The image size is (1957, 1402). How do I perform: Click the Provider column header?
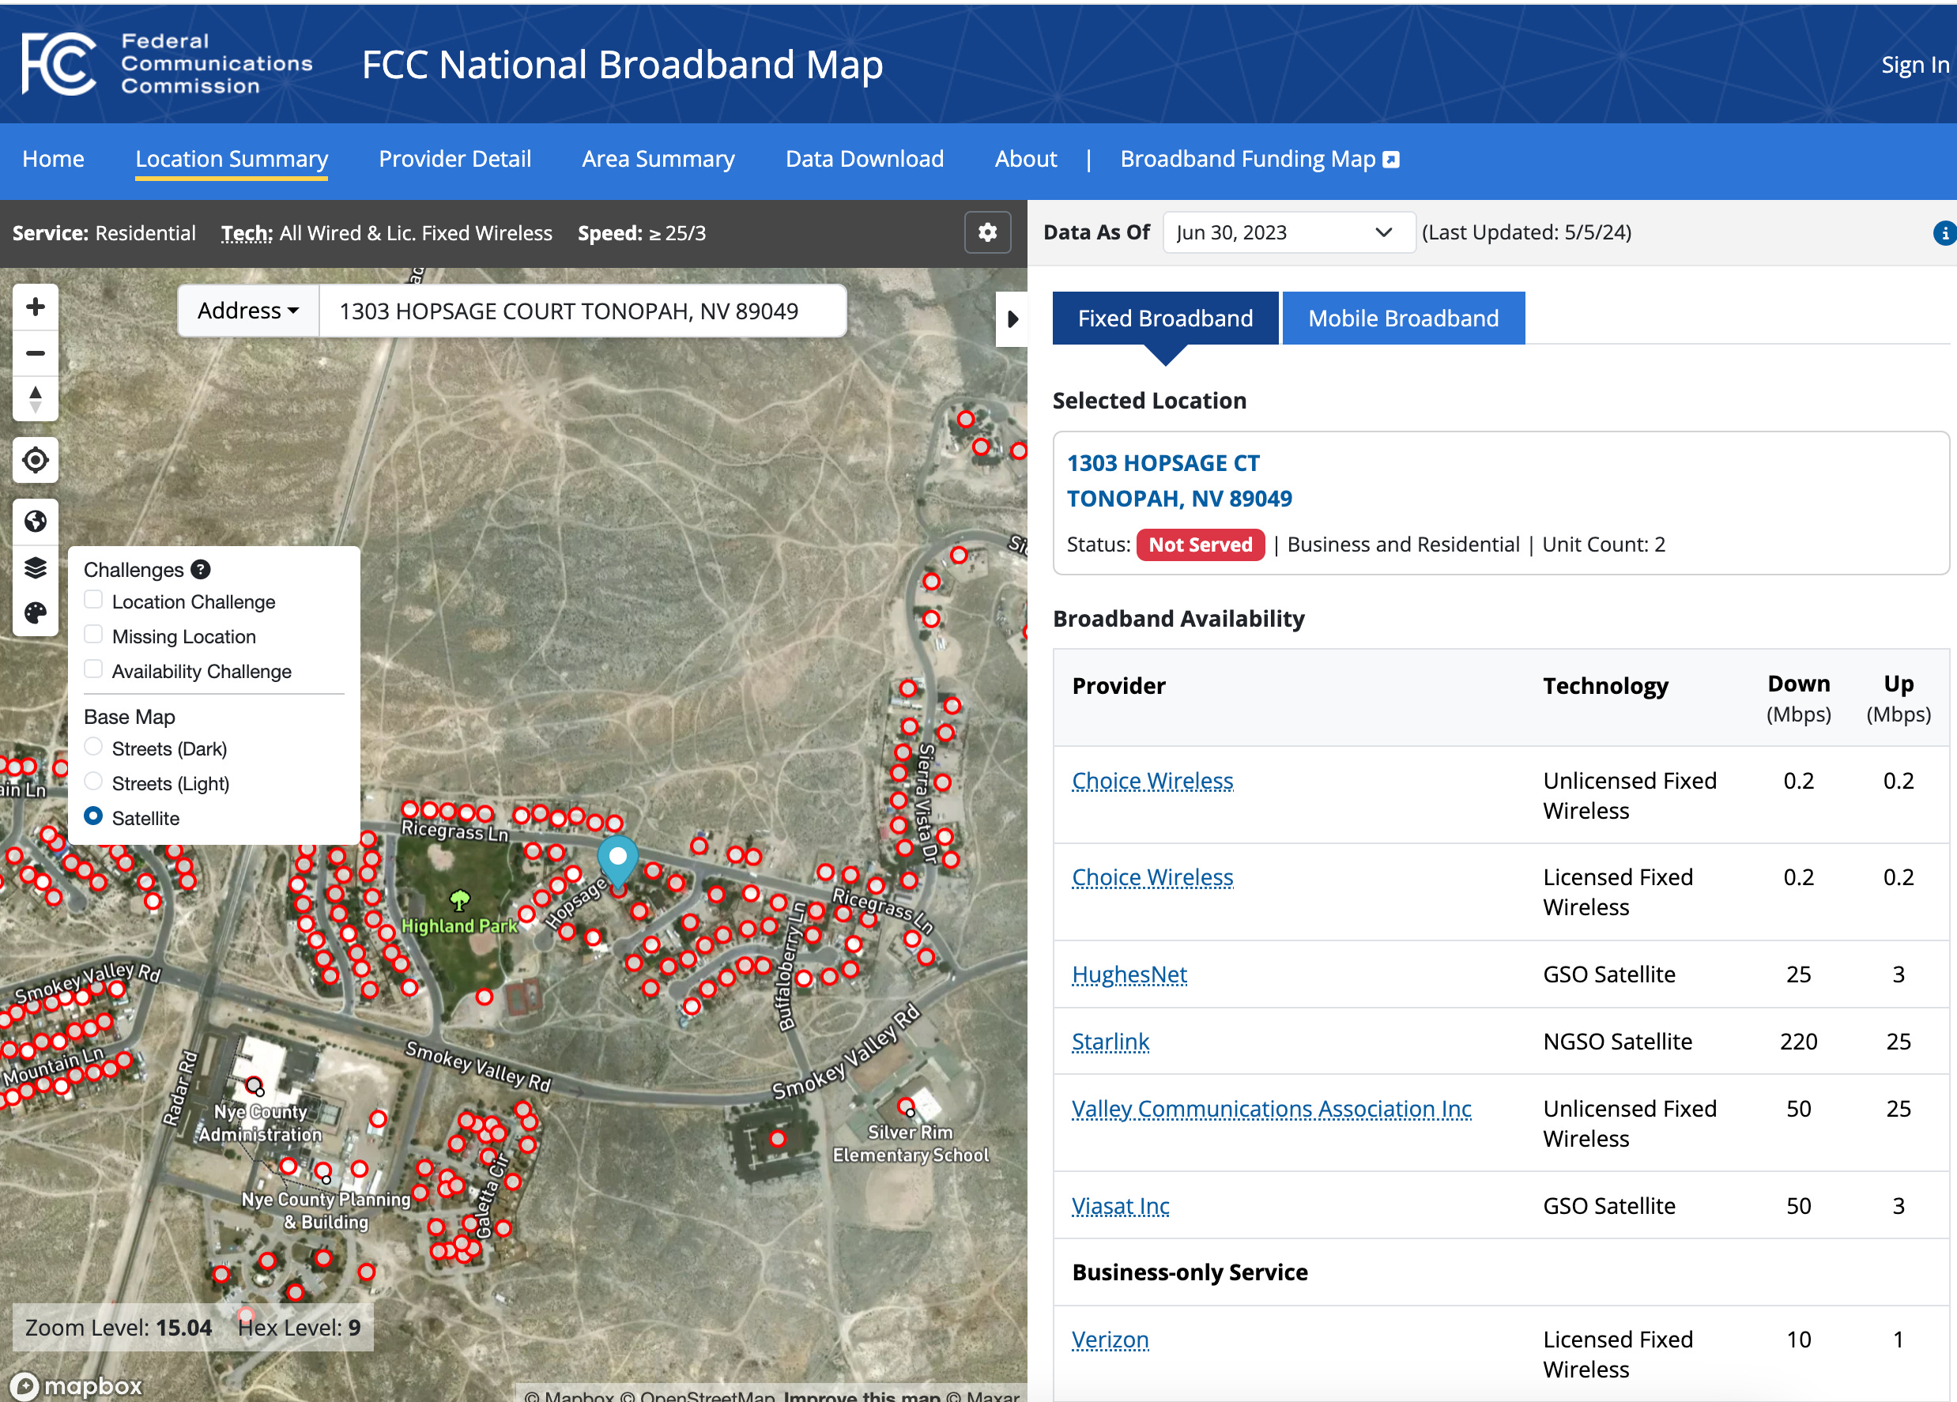pyautogui.click(x=1118, y=686)
